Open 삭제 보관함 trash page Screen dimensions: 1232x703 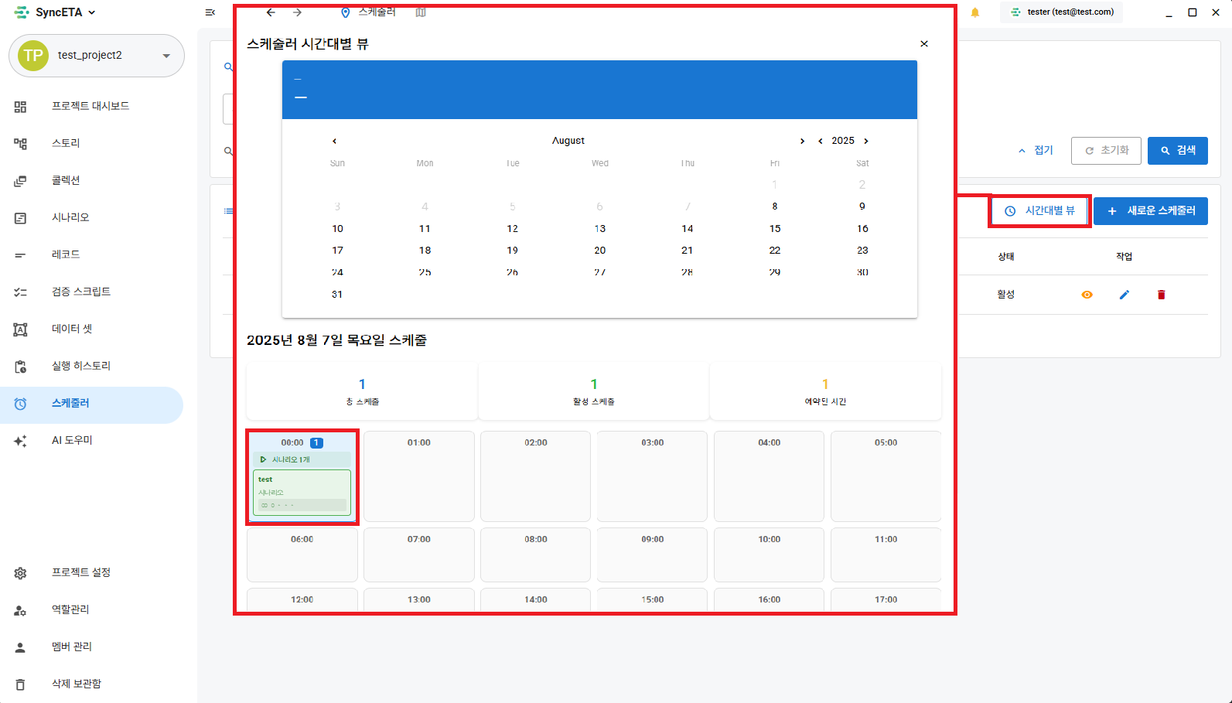coord(76,684)
